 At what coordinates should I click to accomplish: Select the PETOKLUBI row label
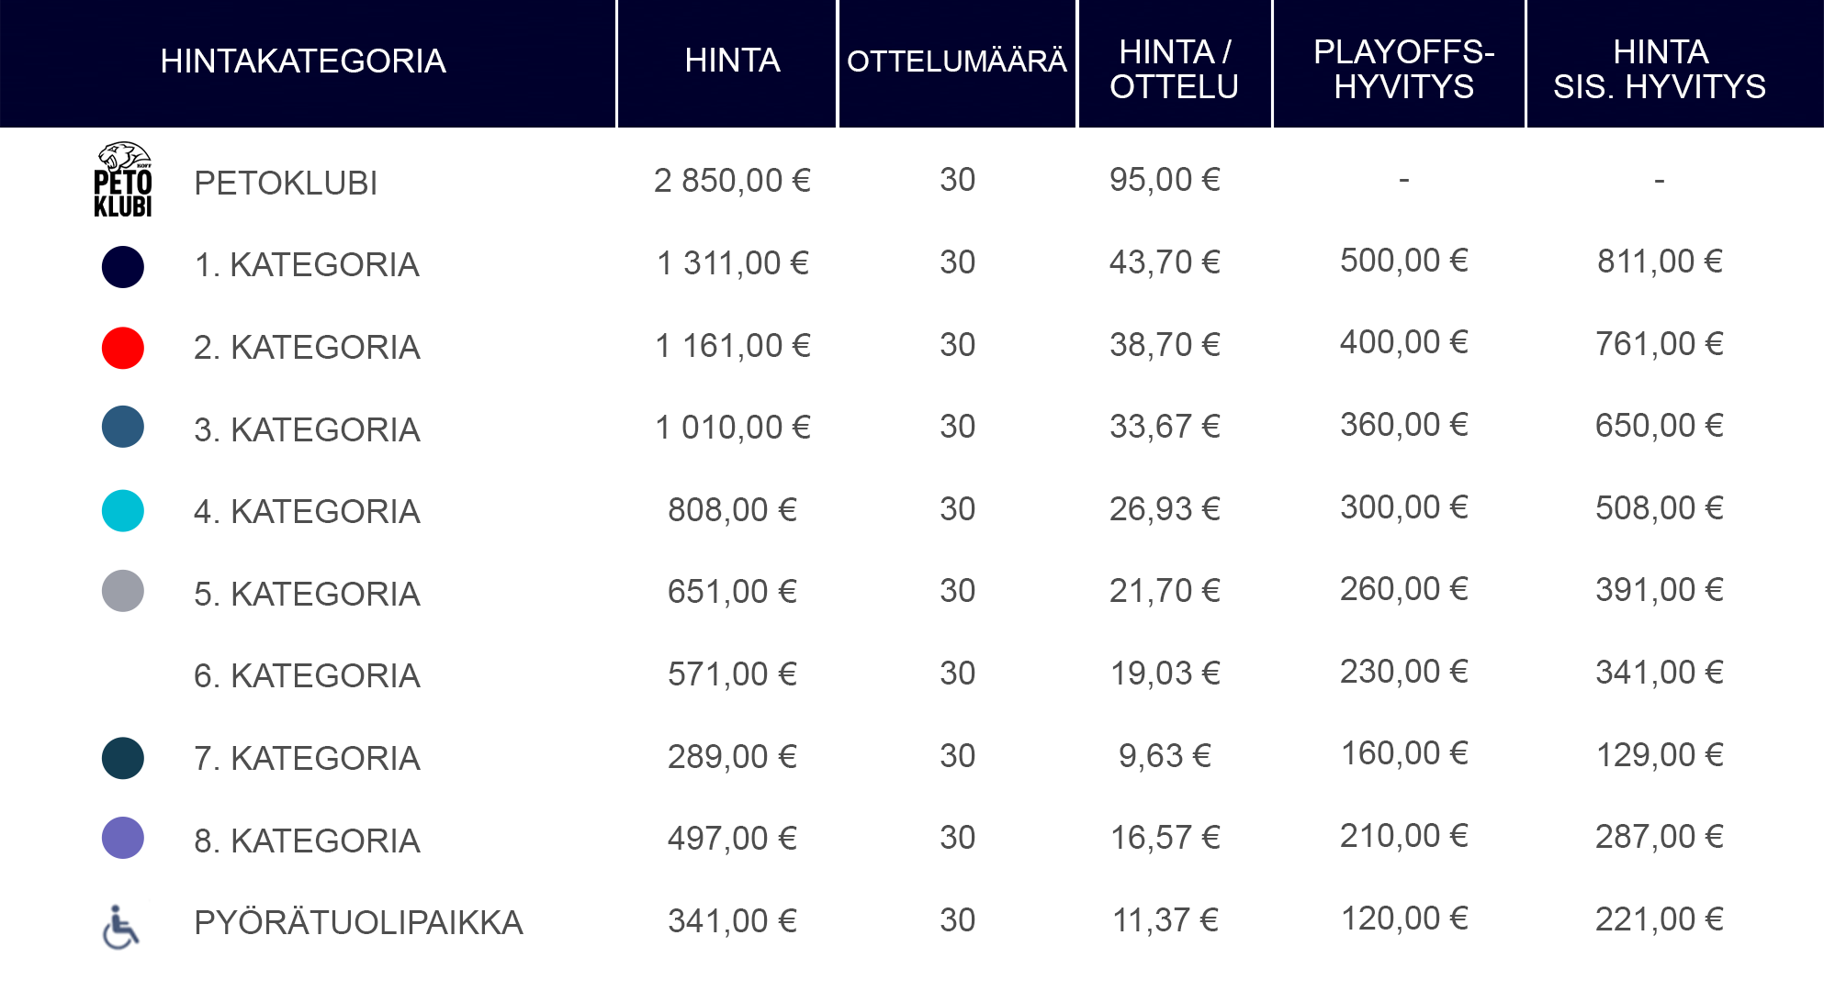(x=286, y=184)
